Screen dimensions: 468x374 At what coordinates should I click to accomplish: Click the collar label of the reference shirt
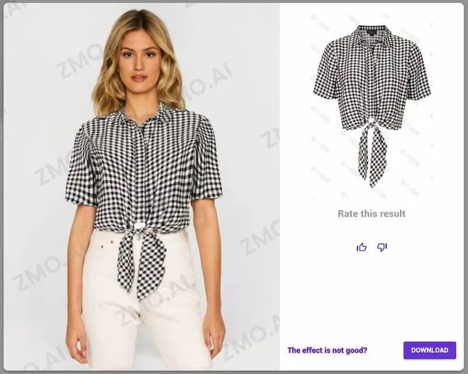coord(371,32)
